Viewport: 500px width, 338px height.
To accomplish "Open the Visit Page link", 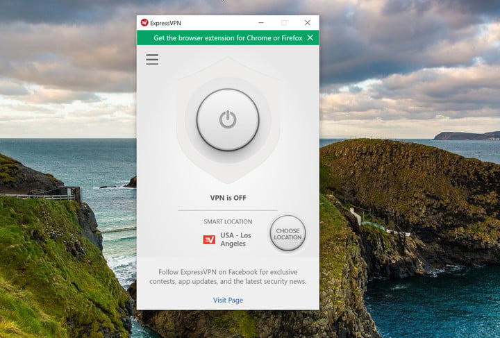I will [x=228, y=300].
